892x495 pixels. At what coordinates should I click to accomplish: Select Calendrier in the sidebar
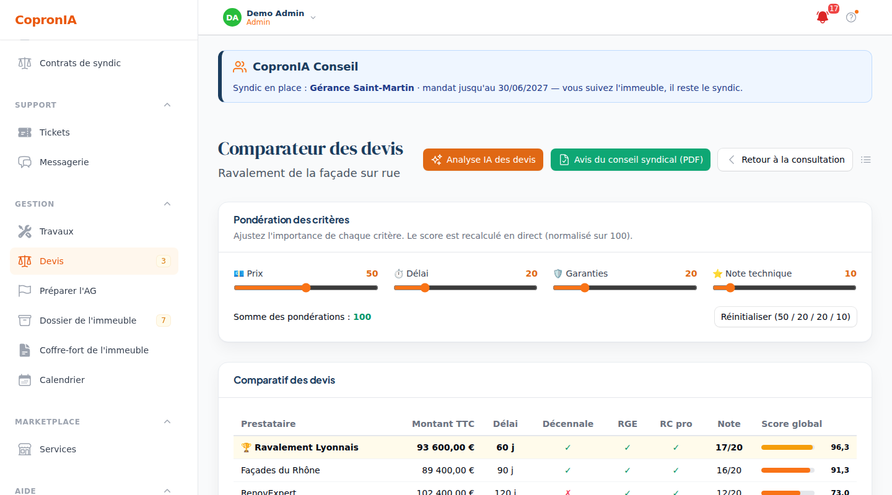click(x=94, y=380)
